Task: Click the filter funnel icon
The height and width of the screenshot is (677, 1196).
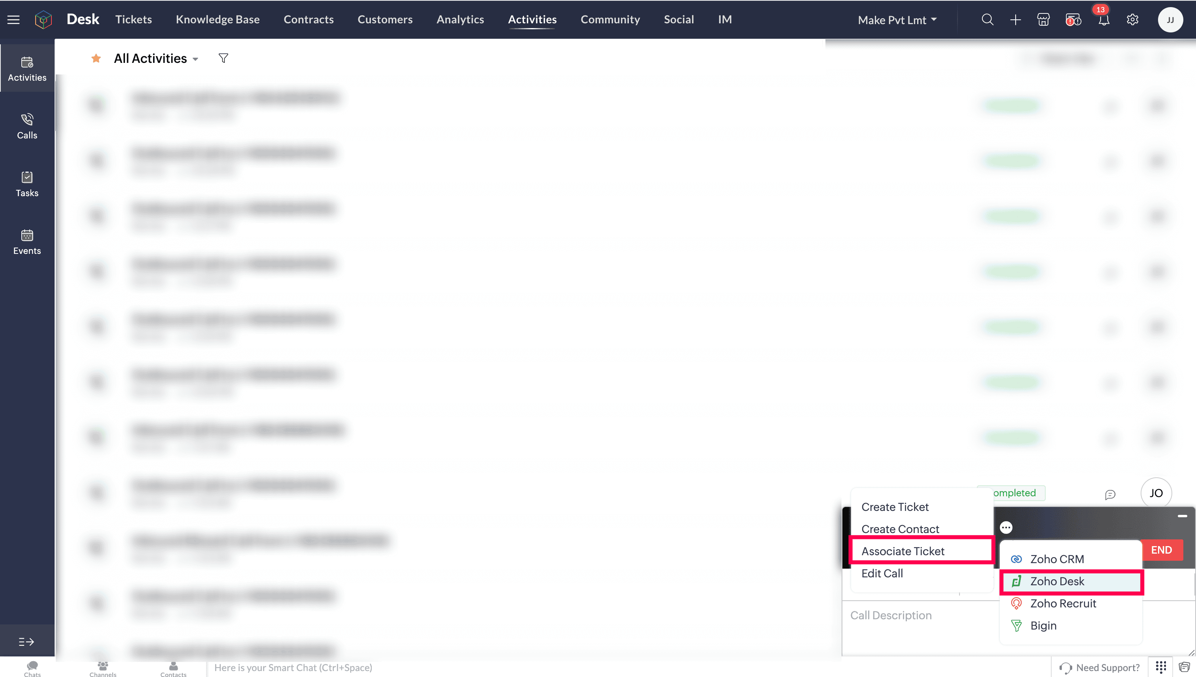Action: click(x=223, y=58)
